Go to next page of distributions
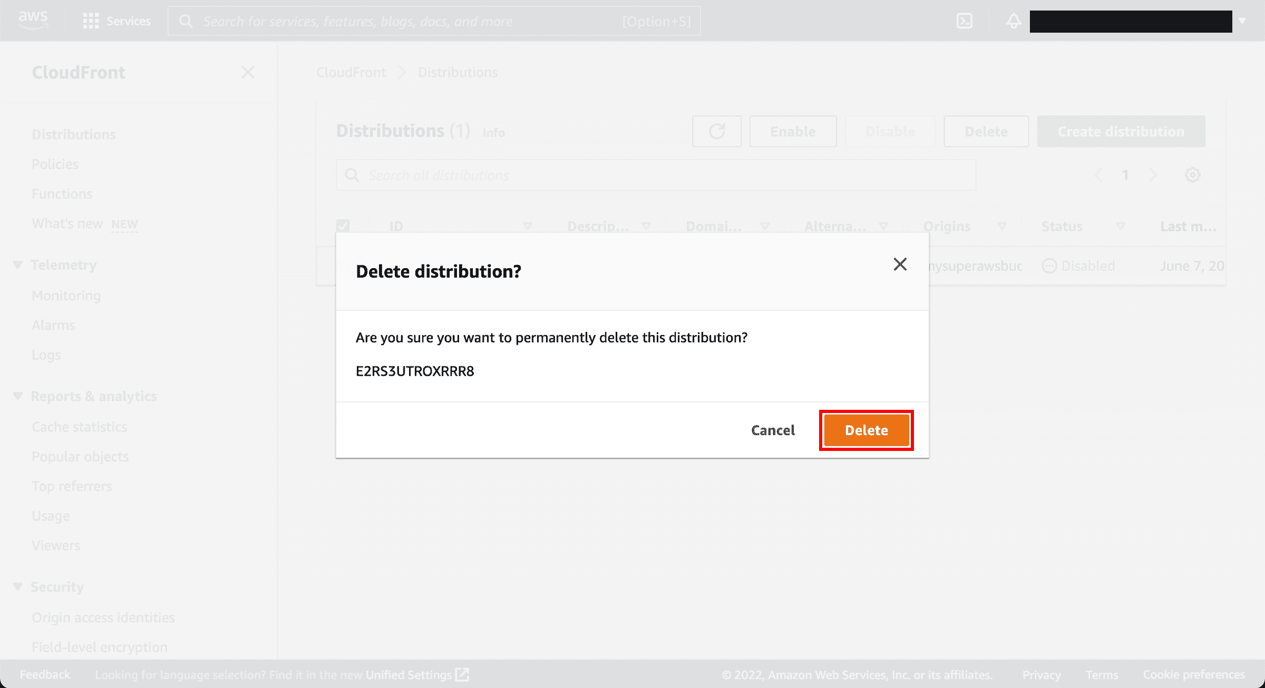This screenshot has height=688, width=1265. pos(1153,175)
